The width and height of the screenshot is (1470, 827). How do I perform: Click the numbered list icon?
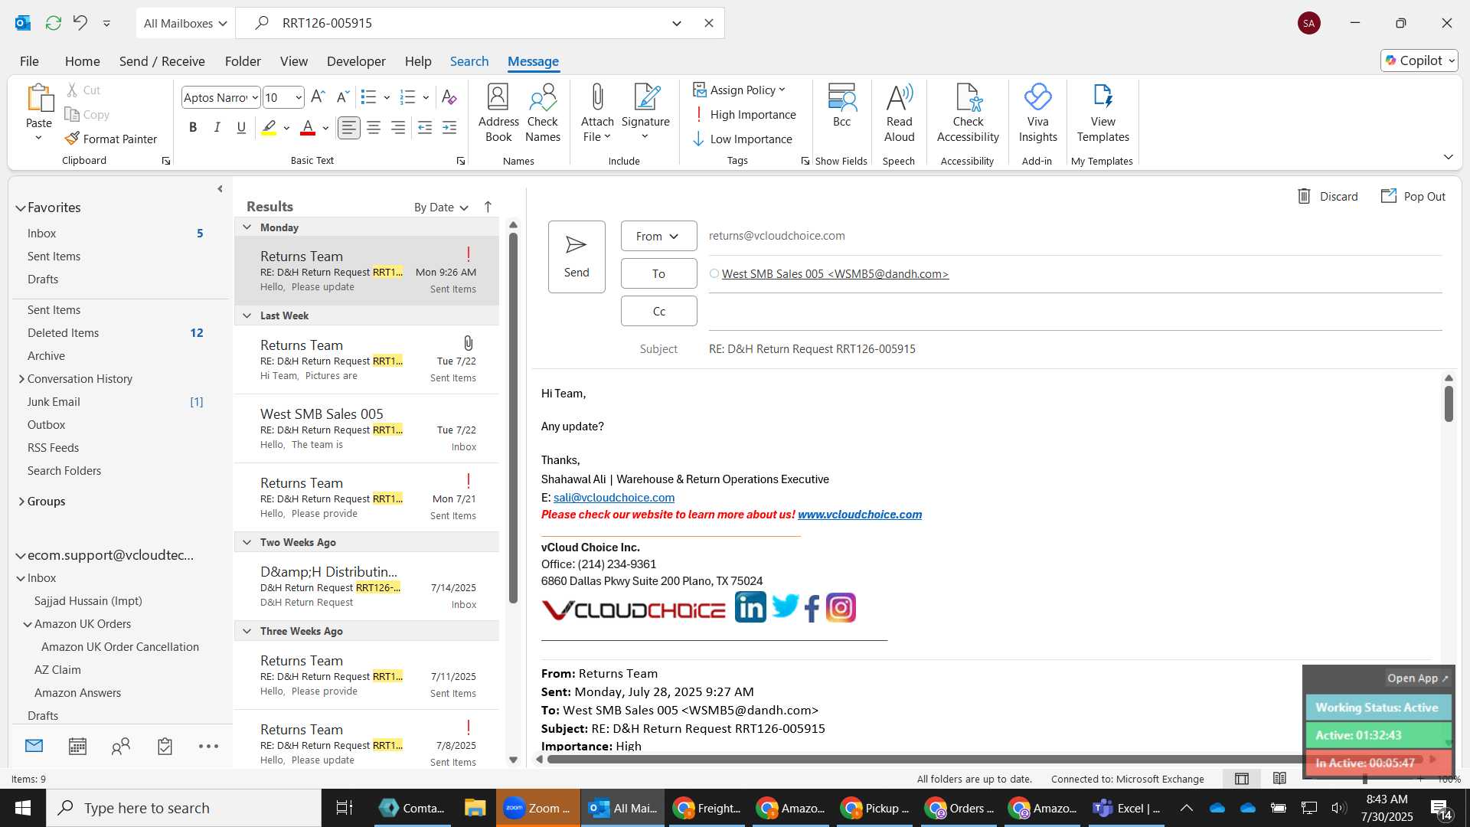click(x=407, y=97)
